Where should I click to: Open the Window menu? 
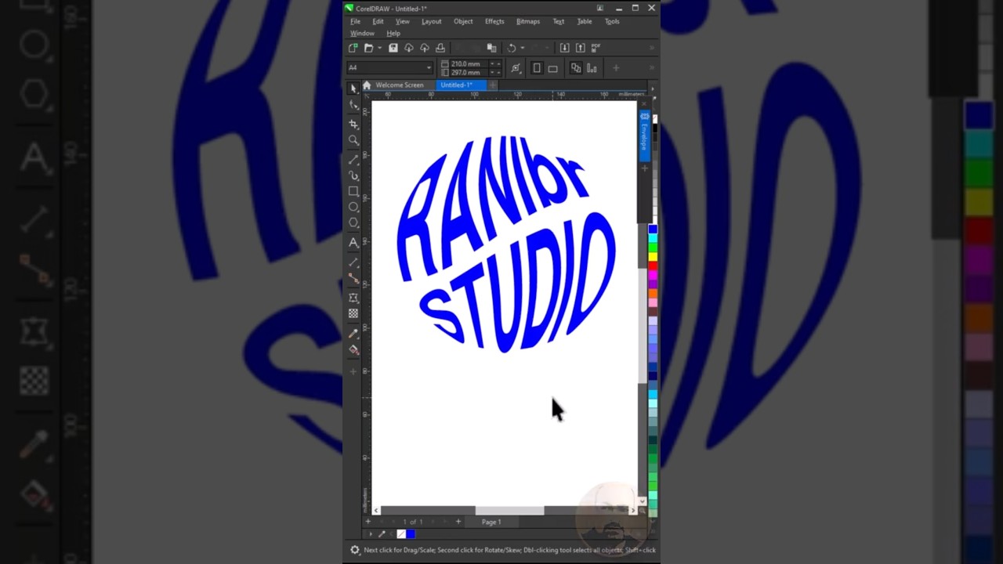point(362,34)
